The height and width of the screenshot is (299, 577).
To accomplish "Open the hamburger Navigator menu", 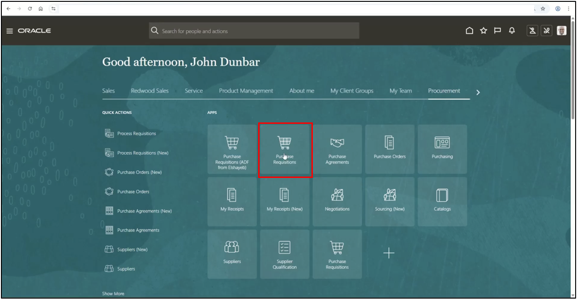I will click(x=10, y=31).
